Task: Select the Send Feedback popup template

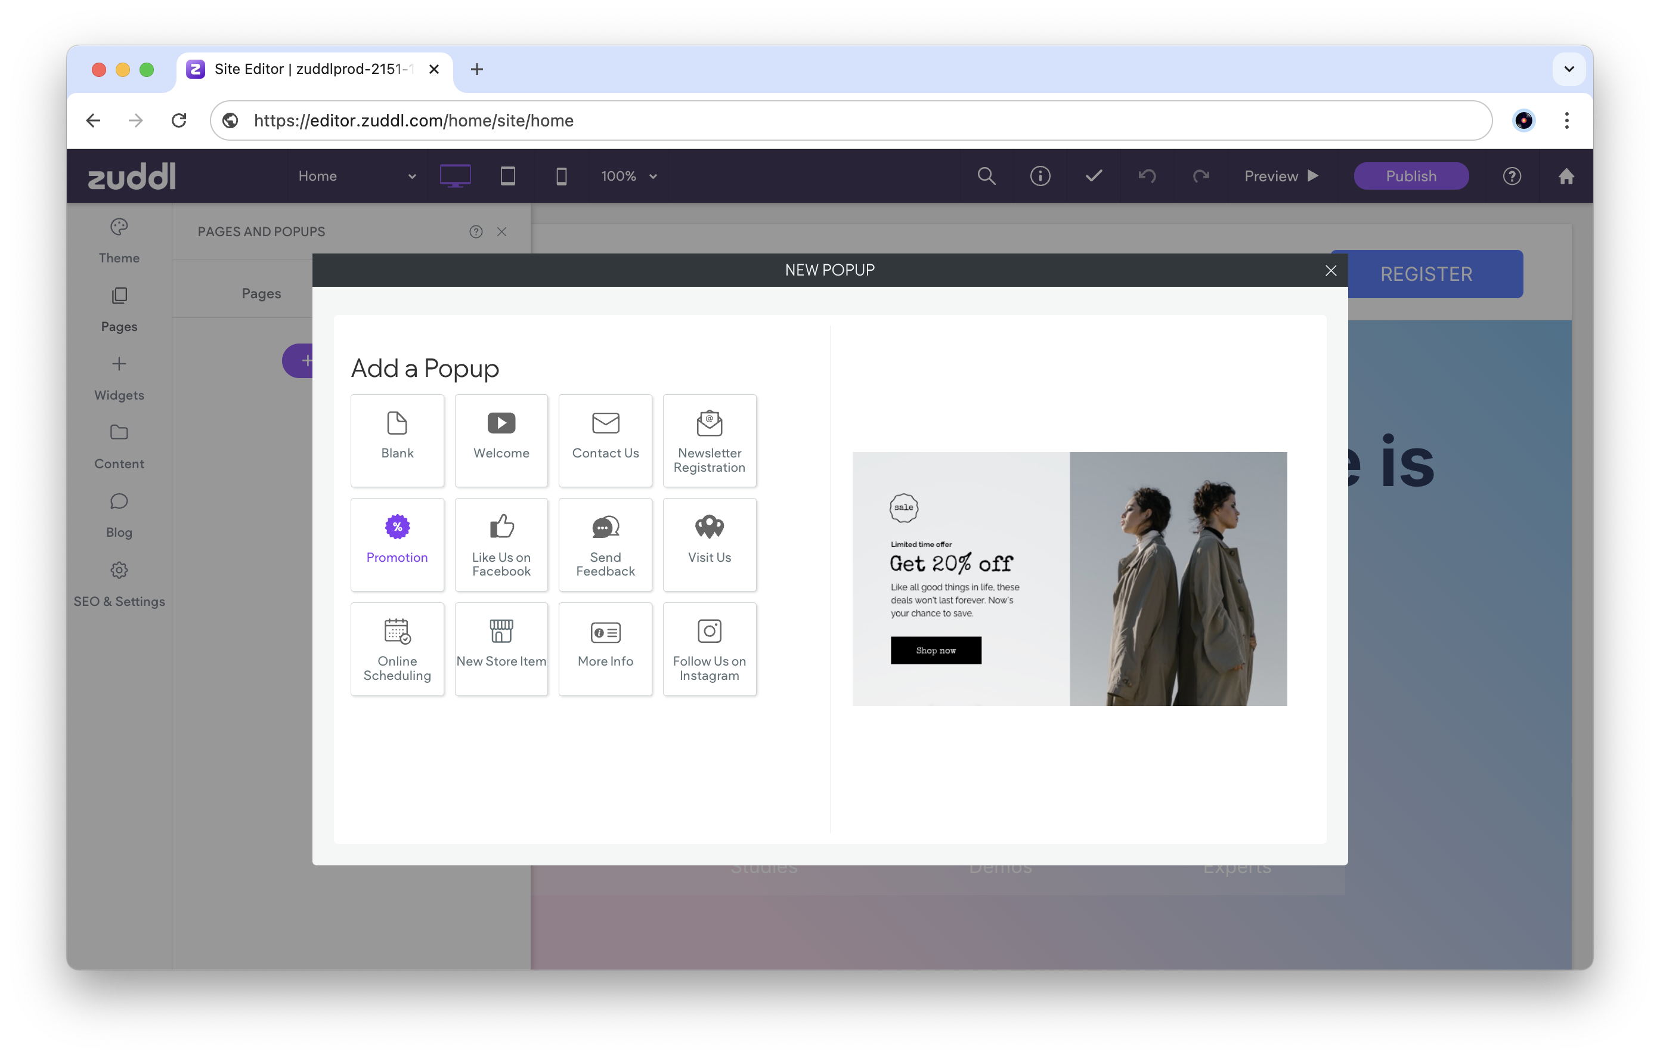Action: 605,544
